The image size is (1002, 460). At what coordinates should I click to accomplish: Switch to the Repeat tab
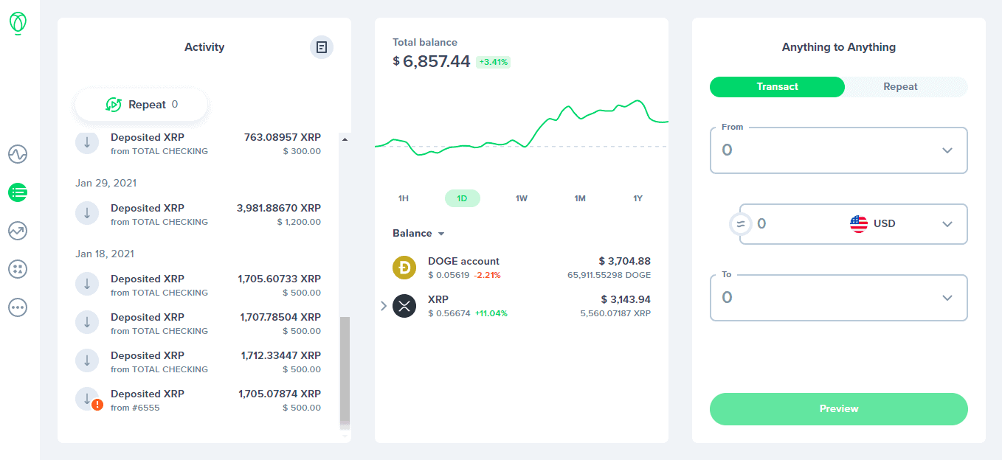click(900, 86)
